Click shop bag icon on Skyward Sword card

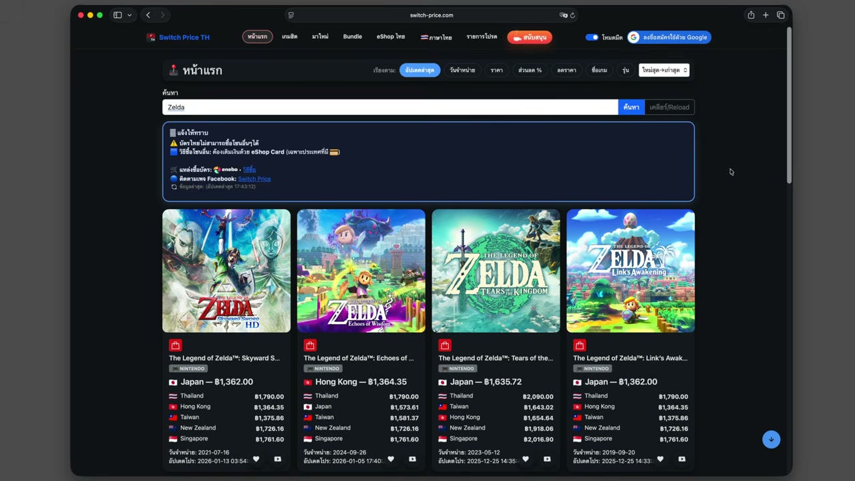[x=175, y=345]
